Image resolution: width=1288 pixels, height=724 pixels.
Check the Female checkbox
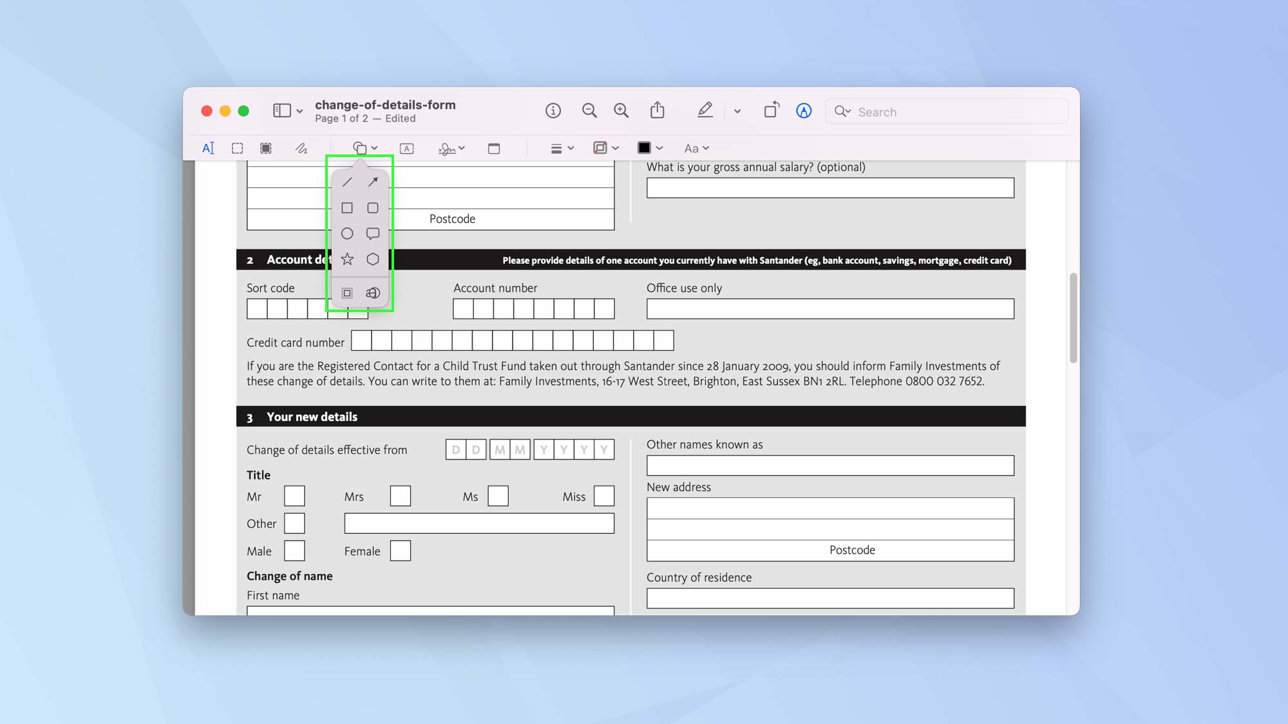[401, 551]
